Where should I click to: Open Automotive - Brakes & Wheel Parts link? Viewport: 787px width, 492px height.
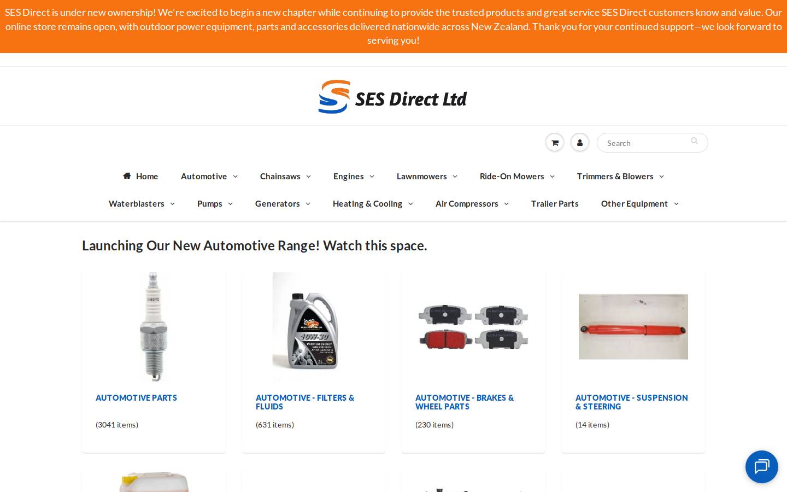[x=465, y=402]
